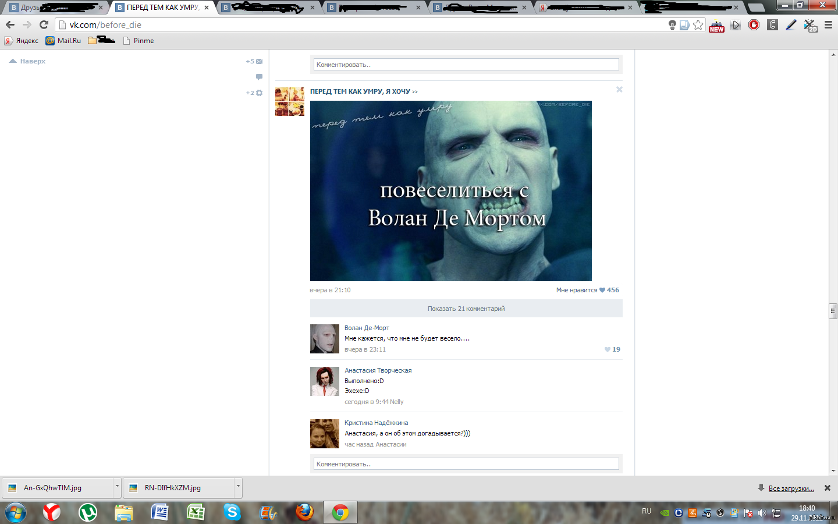Click the blue pen extension icon
The image size is (838, 524).
pyautogui.click(x=791, y=25)
